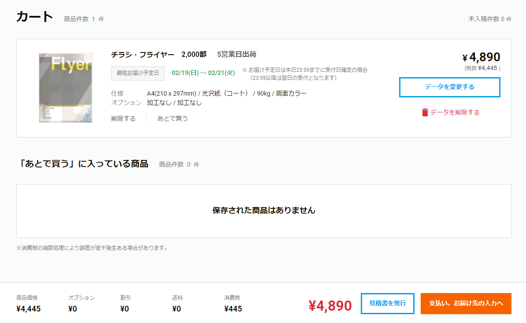This screenshot has height=323, width=526.
Task: Proceed with 支払い、お届け先の入力へ button
Action: [466, 304]
